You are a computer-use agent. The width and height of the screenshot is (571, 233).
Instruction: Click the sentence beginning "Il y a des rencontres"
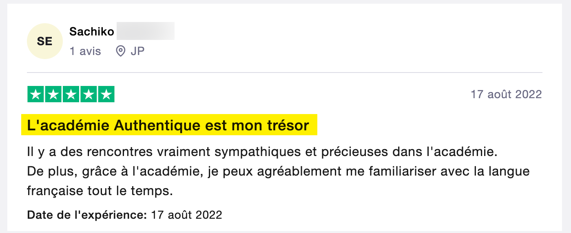(263, 152)
